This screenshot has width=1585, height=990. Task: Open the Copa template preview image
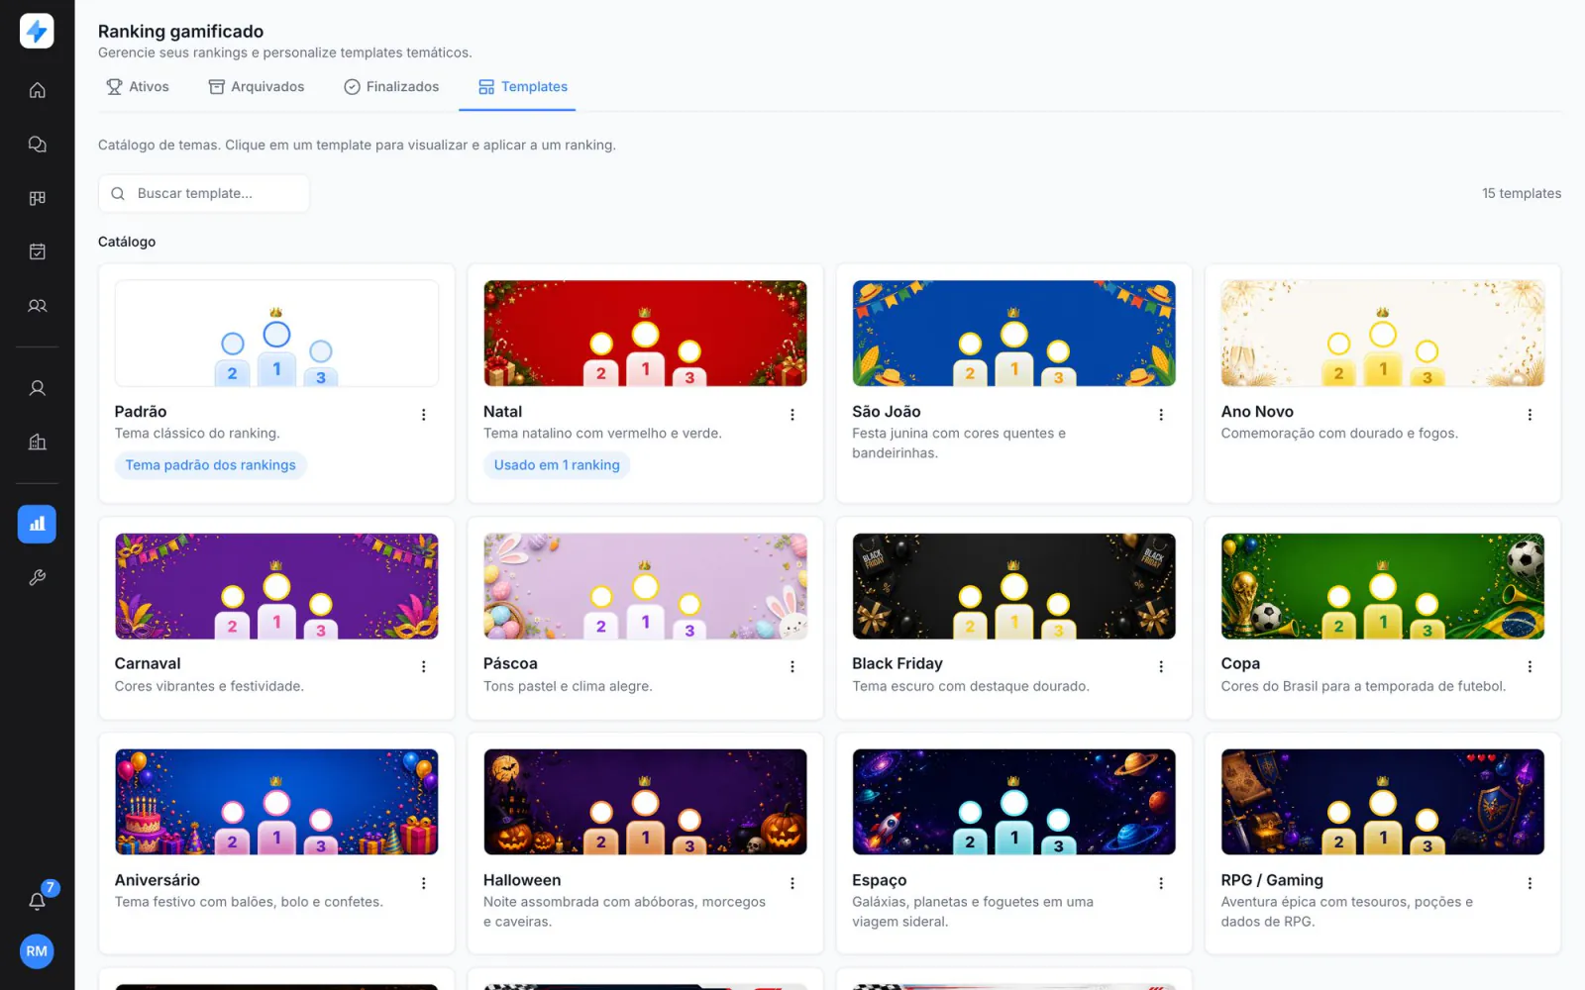[1382, 586]
